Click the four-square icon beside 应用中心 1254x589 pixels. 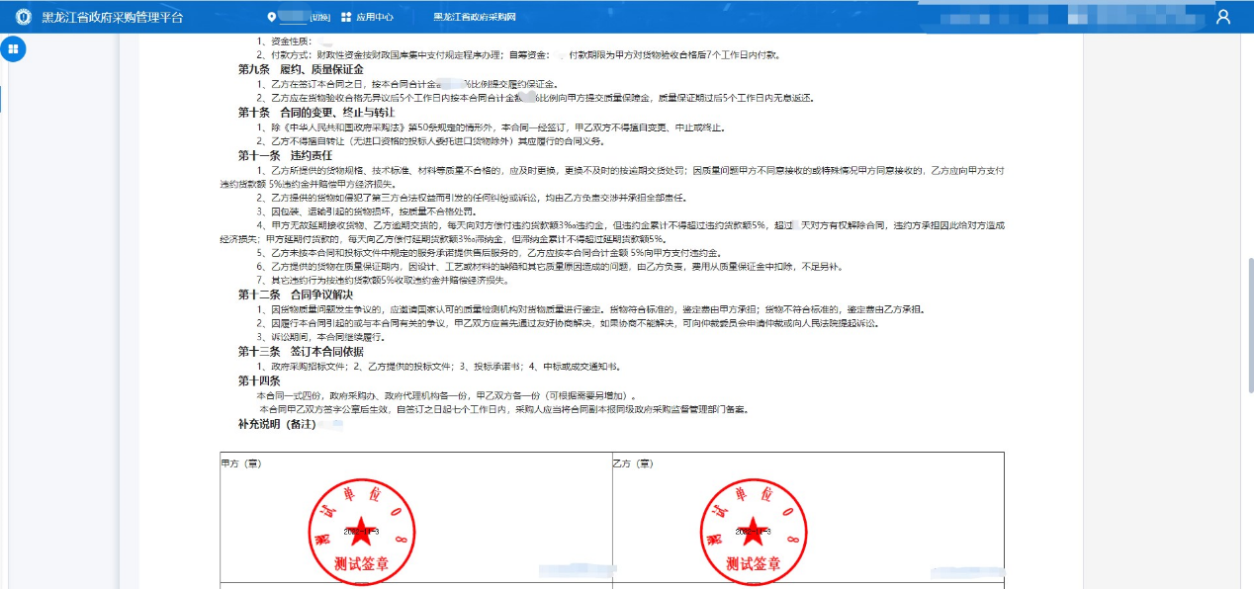pyautogui.click(x=346, y=17)
